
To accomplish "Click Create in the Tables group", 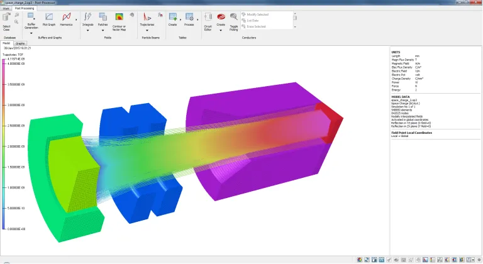I will click(x=172, y=18).
